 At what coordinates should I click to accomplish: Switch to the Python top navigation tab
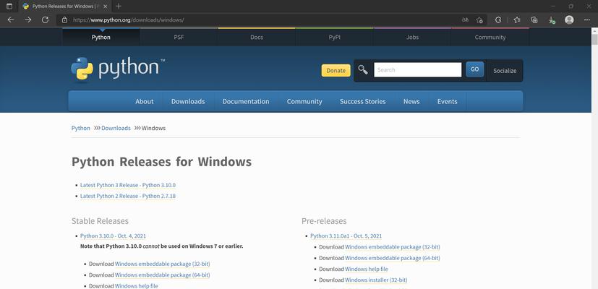101,37
